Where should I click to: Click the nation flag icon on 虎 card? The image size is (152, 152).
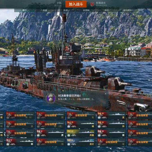[39, 131]
